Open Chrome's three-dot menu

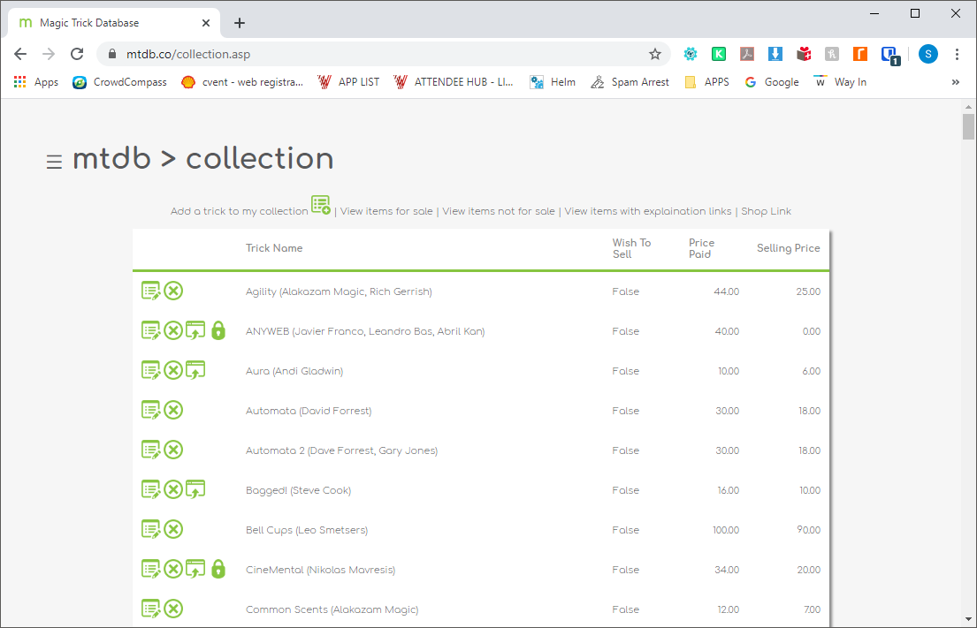click(957, 54)
